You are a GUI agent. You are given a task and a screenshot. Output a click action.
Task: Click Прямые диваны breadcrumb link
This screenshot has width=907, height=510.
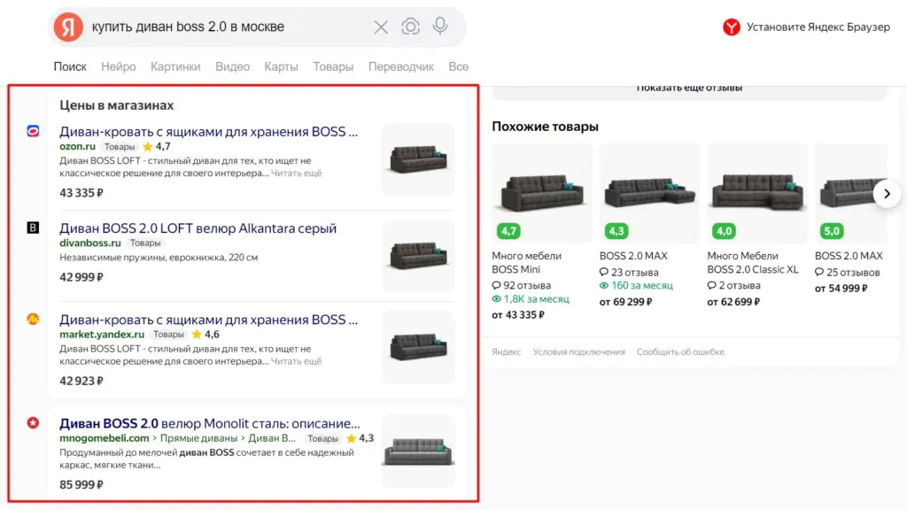coord(198,438)
